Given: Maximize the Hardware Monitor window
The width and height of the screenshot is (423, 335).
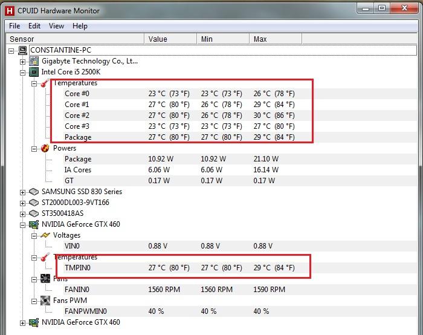Looking at the screenshot, I should (381, 8).
